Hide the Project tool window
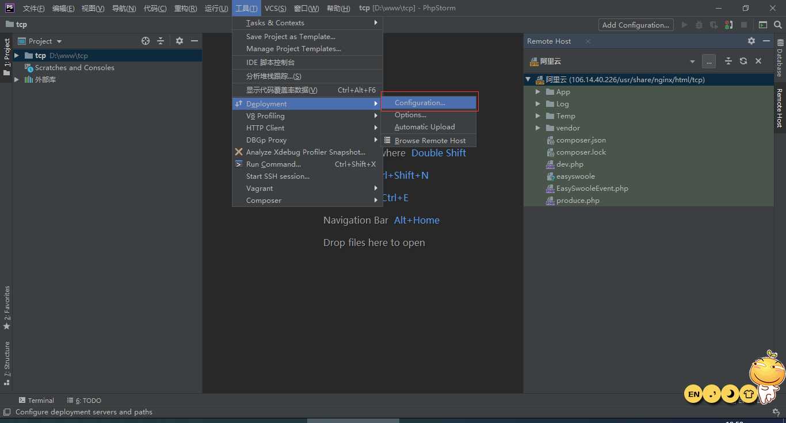This screenshot has width=786, height=423. [194, 41]
